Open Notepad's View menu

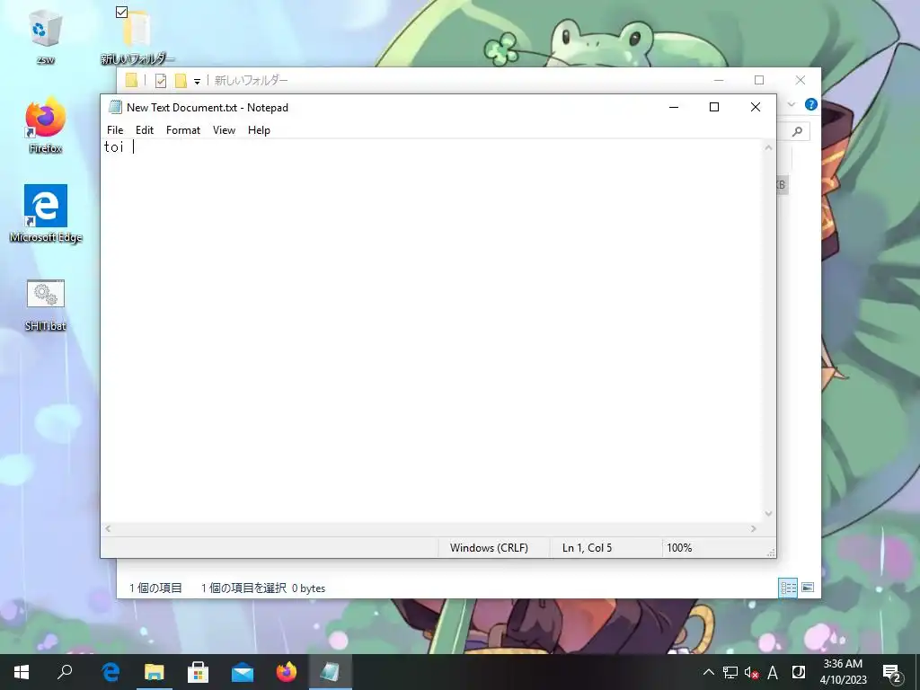click(224, 130)
